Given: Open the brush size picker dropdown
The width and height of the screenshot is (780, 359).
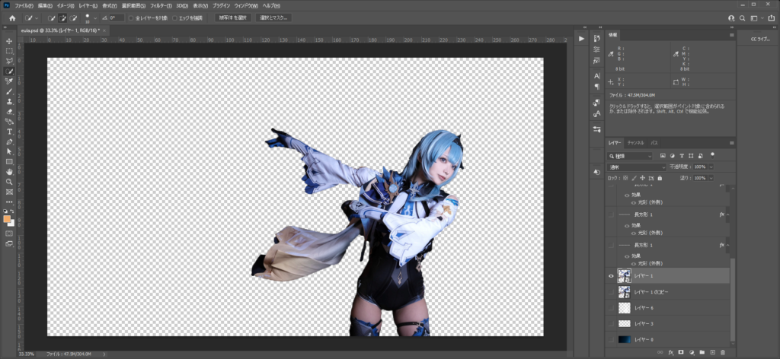Looking at the screenshot, I should pos(95,18).
